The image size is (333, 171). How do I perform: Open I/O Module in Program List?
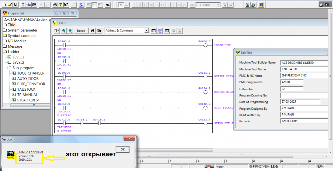(x=17, y=41)
